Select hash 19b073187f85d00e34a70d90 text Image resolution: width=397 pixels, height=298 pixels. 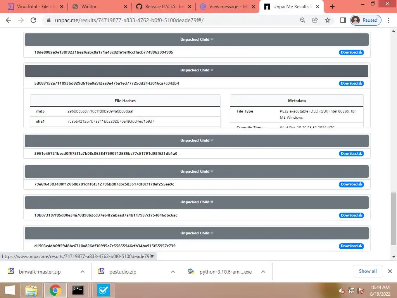106,215
